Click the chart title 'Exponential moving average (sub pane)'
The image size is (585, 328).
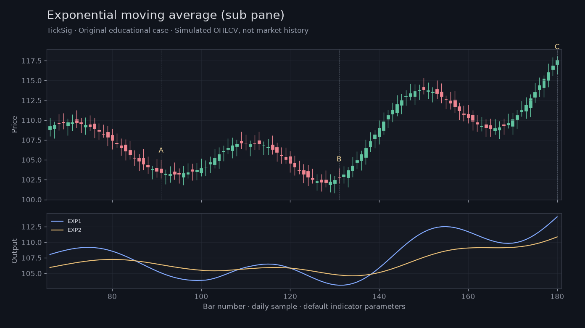tap(166, 16)
